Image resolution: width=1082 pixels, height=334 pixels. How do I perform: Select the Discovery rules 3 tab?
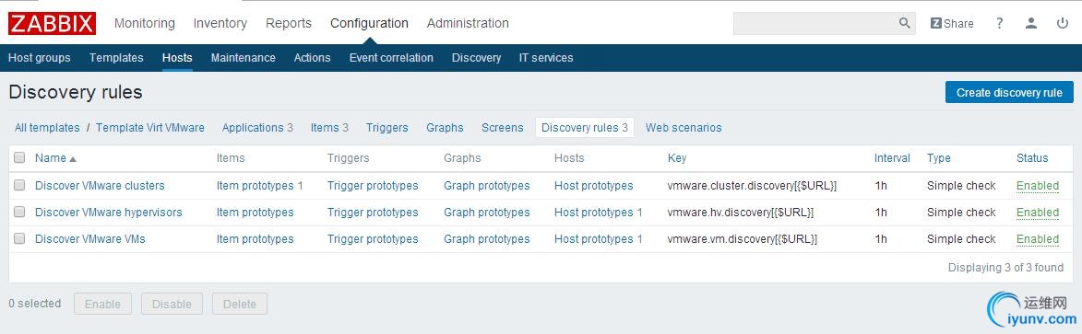(585, 127)
